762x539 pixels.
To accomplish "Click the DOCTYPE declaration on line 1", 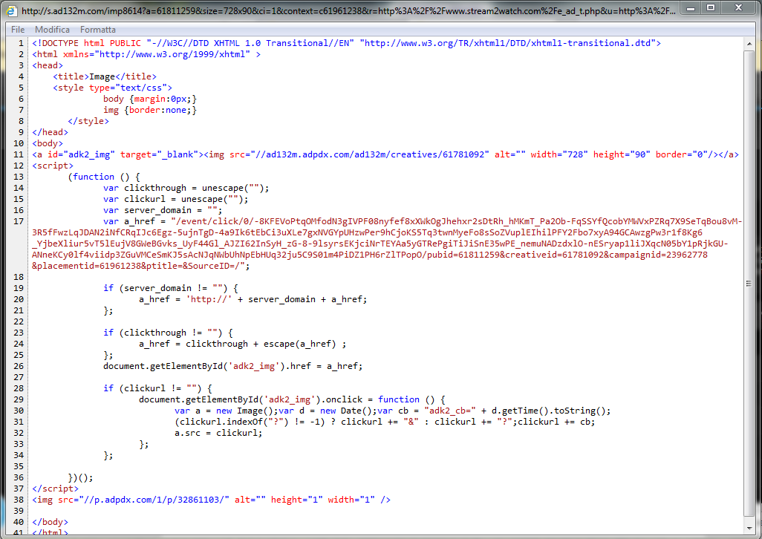I will point(347,43).
